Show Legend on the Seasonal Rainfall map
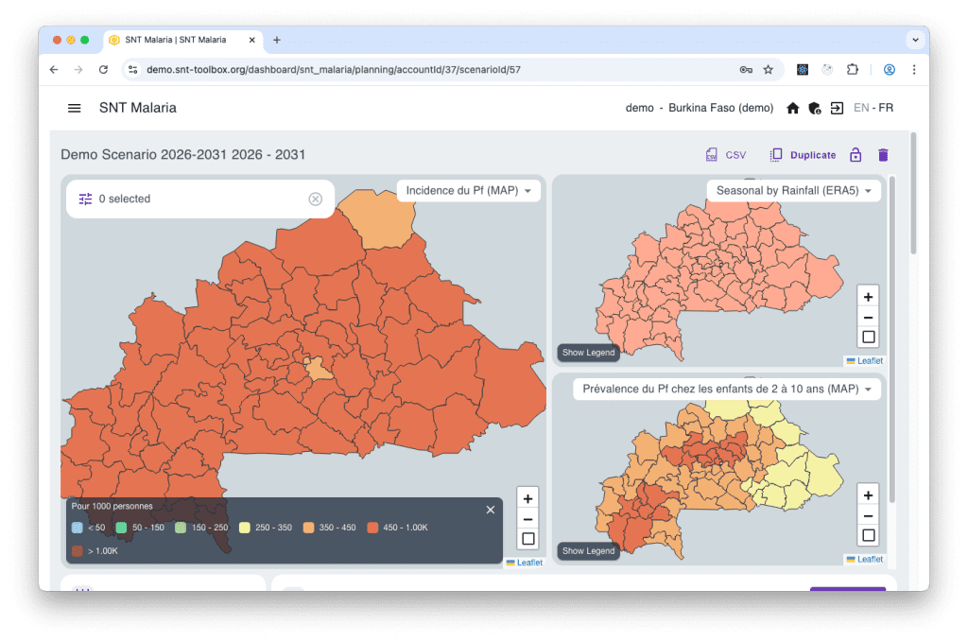This screenshot has width=968, height=642. [588, 353]
